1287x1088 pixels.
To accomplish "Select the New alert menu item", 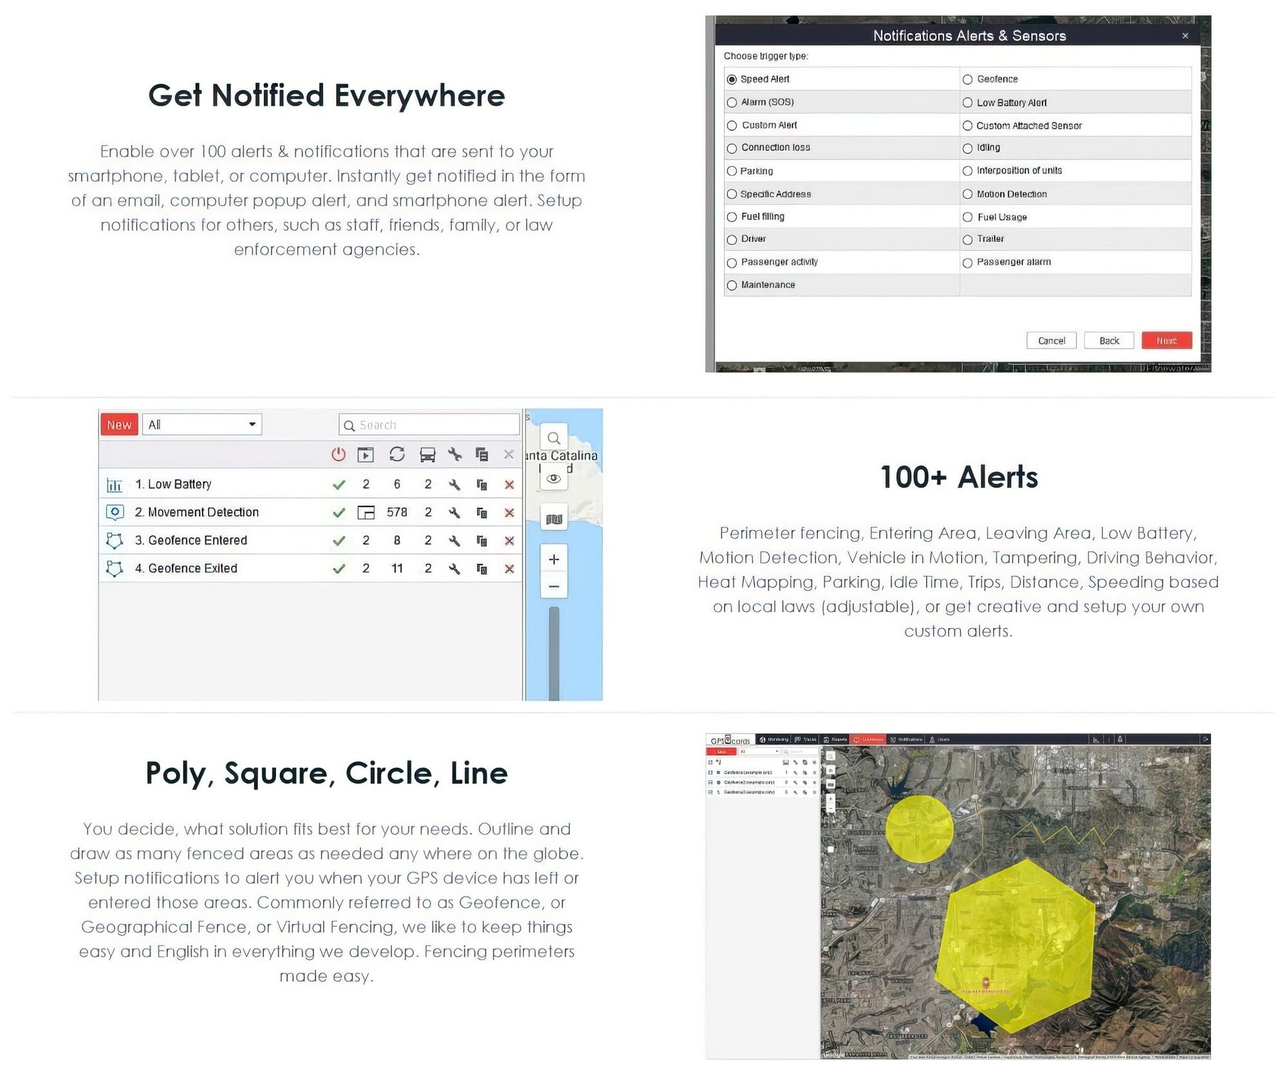I will [x=120, y=423].
